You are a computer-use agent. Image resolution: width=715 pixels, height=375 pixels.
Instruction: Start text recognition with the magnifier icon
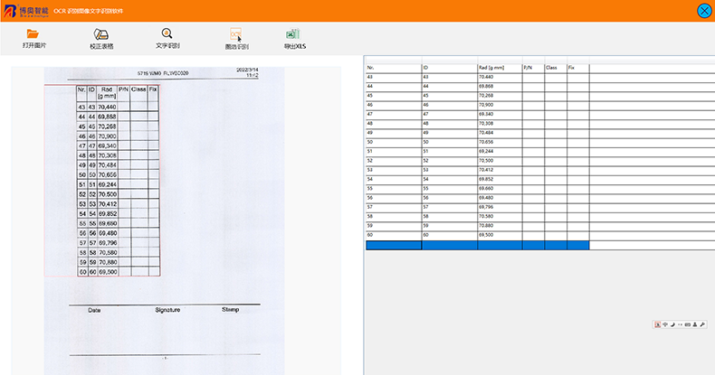(167, 34)
